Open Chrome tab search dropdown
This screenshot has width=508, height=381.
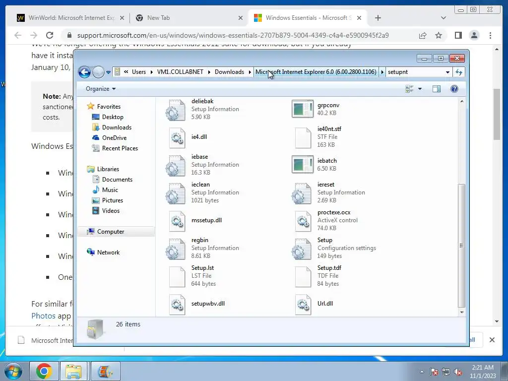[x=444, y=18]
